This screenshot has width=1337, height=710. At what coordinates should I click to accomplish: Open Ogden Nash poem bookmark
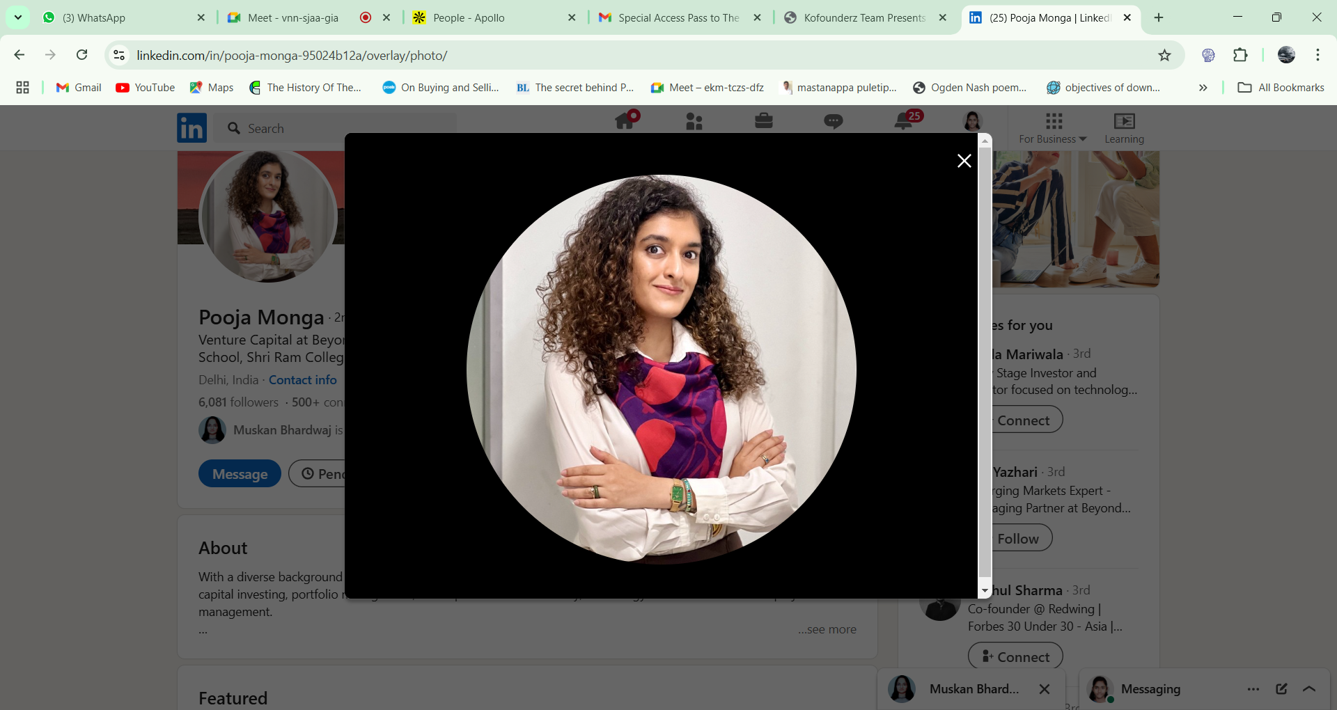point(969,88)
